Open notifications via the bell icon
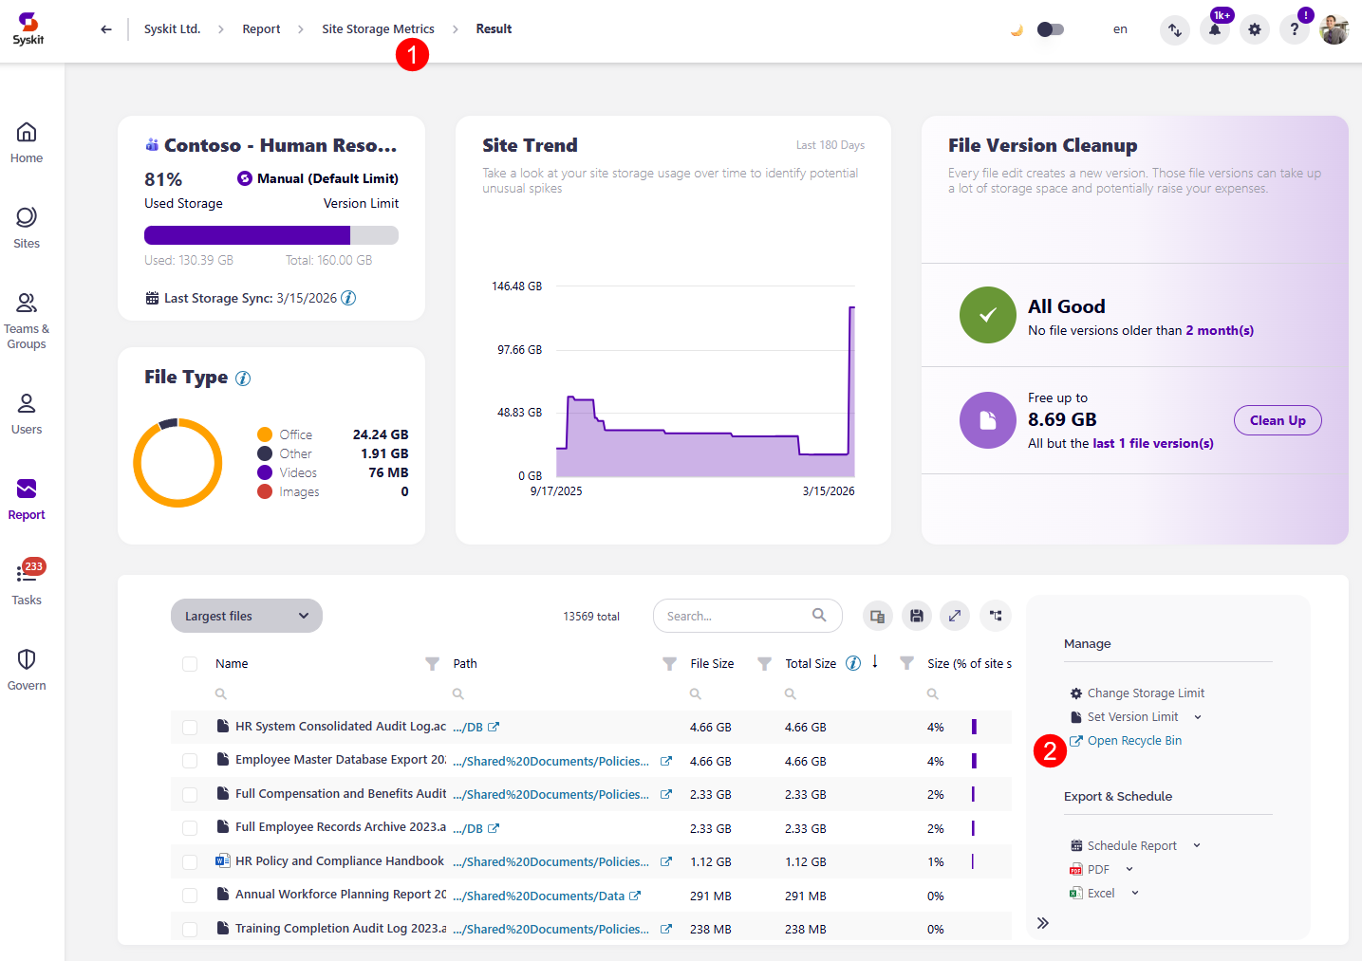The height and width of the screenshot is (961, 1362). click(x=1215, y=29)
